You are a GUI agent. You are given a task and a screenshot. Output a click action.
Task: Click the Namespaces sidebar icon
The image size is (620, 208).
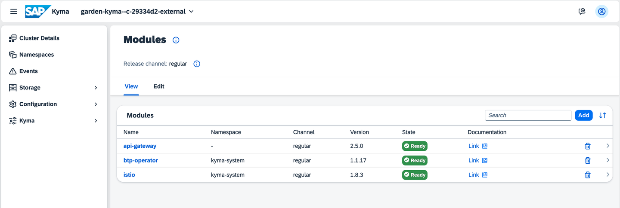click(x=12, y=55)
